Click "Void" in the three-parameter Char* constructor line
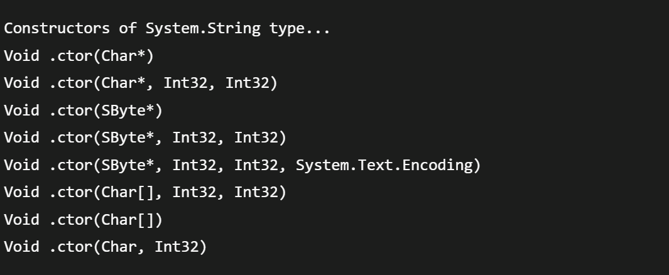This screenshot has height=275, width=669. tap(21, 84)
